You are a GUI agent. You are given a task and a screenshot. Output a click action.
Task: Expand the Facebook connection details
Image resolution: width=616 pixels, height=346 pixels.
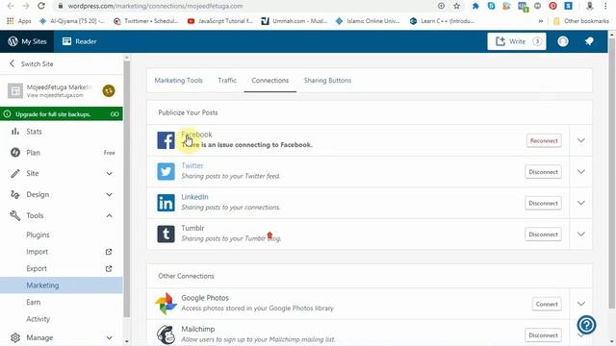point(581,140)
